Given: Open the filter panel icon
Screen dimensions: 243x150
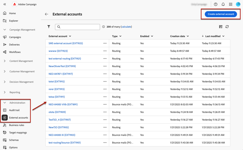Looking at the screenshot, I should point(49,27).
